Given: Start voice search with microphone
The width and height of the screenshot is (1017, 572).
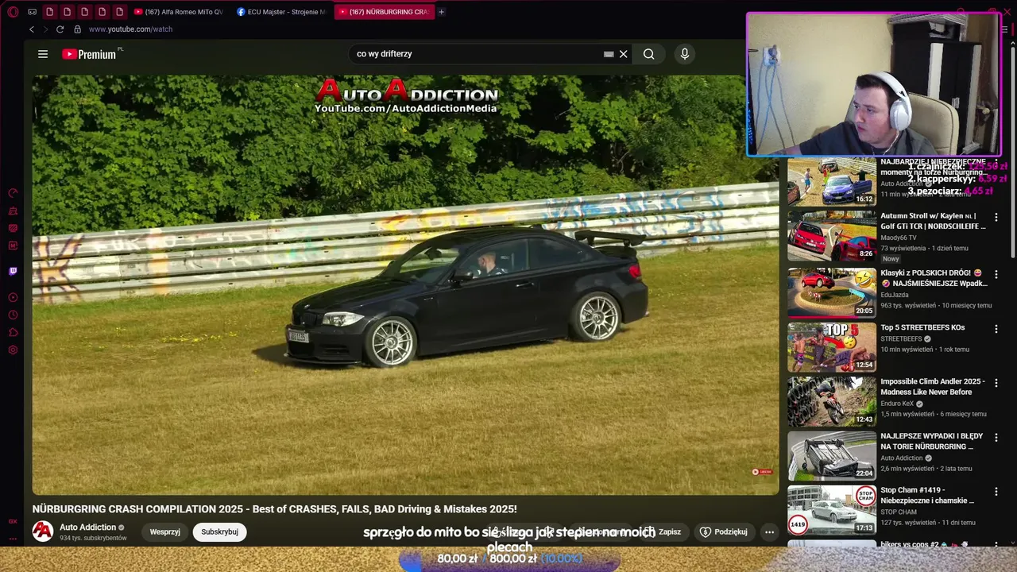Looking at the screenshot, I should (x=685, y=54).
